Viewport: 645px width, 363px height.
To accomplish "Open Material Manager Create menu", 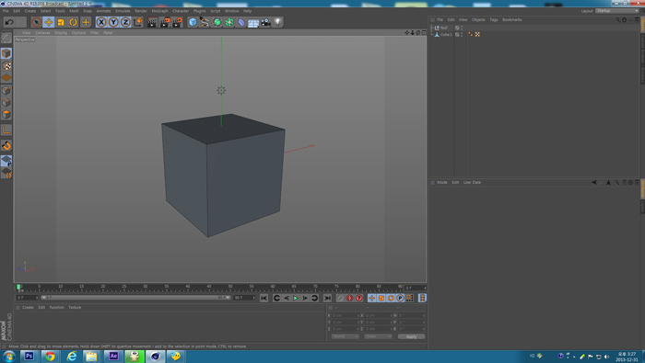I will click(x=28, y=308).
